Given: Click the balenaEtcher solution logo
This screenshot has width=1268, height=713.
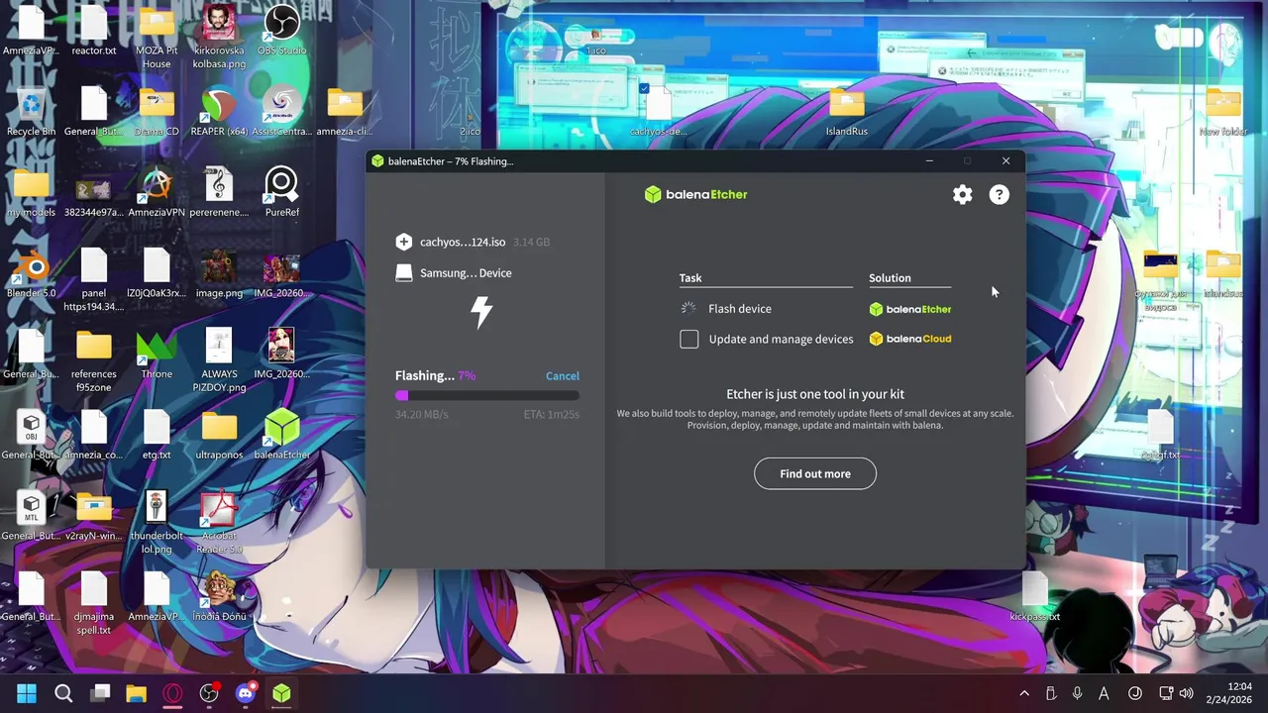Looking at the screenshot, I should click(x=909, y=309).
